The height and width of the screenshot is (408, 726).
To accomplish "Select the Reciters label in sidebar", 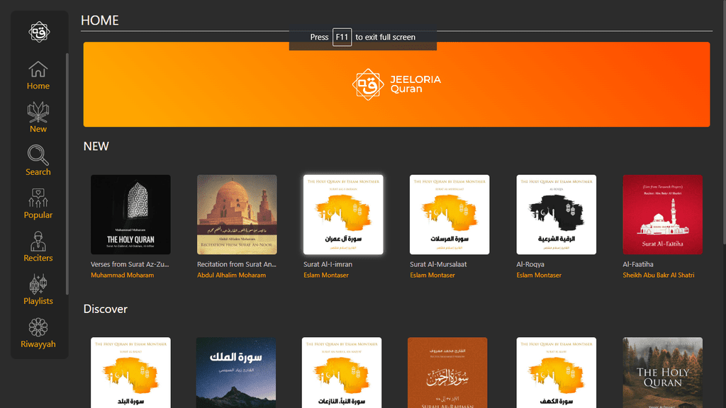I will point(38,258).
